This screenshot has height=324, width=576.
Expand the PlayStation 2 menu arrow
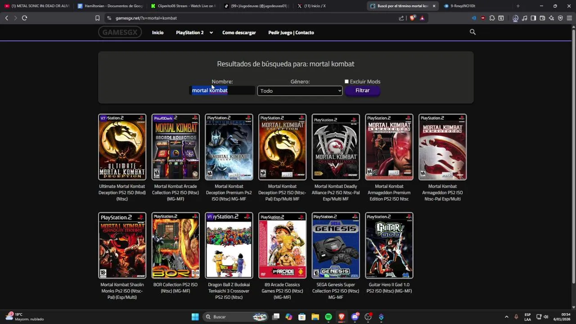click(211, 32)
